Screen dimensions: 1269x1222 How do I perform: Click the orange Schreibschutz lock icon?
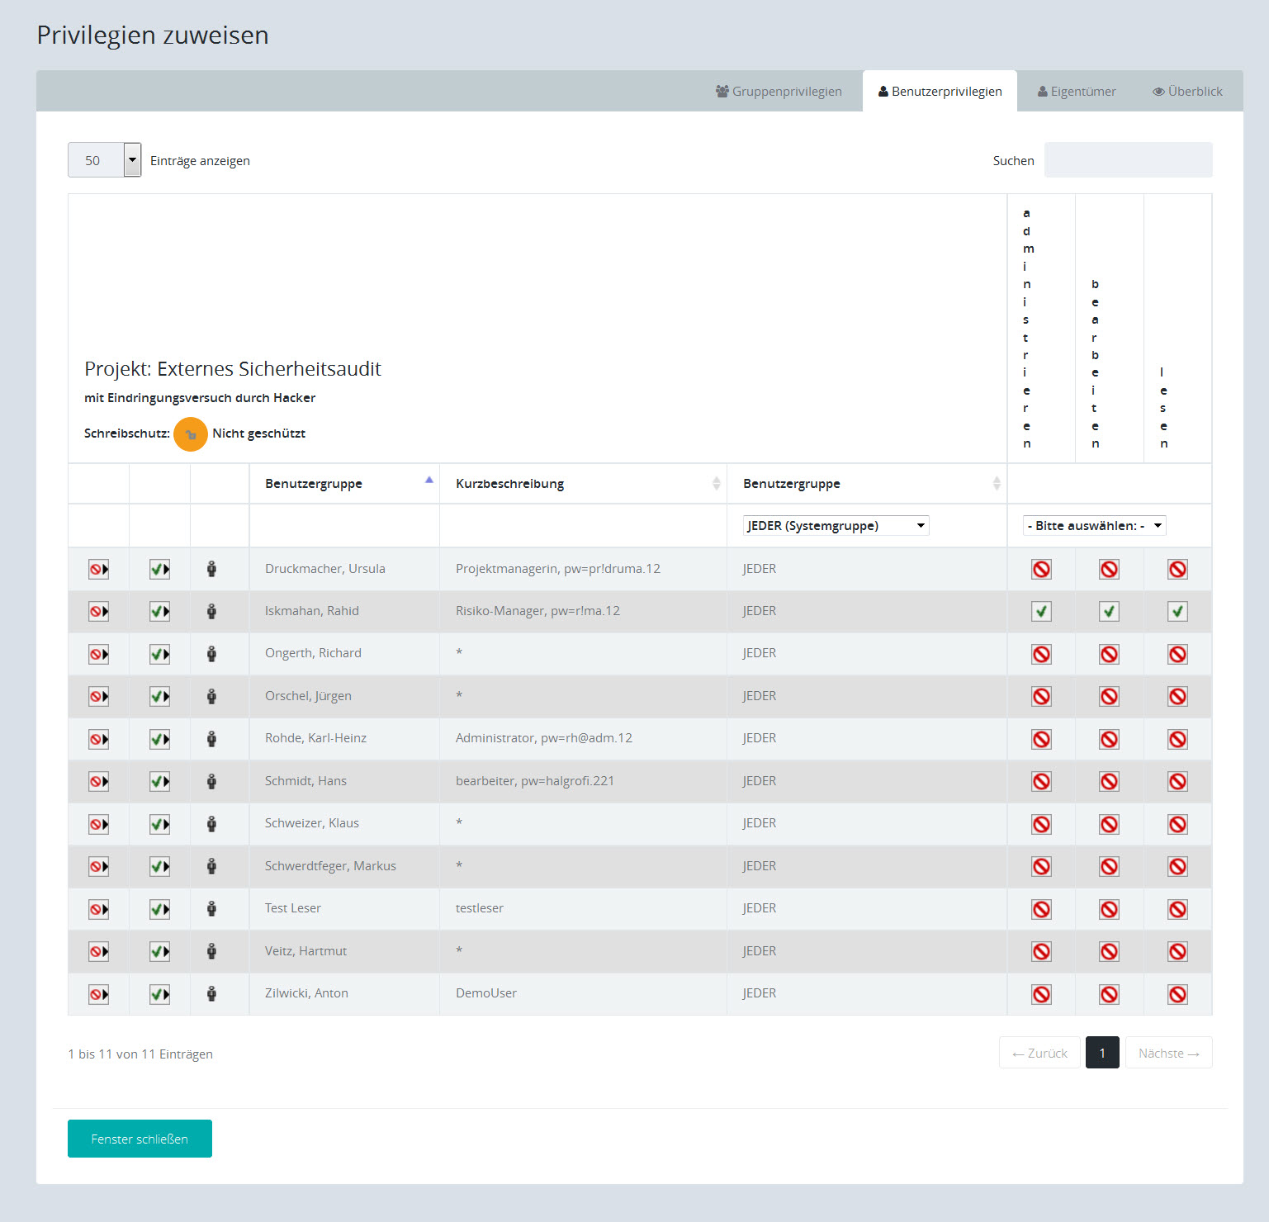(x=190, y=434)
